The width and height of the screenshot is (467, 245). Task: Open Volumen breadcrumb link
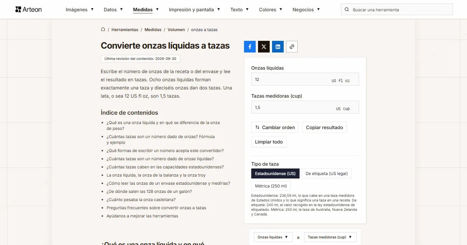point(176,30)
